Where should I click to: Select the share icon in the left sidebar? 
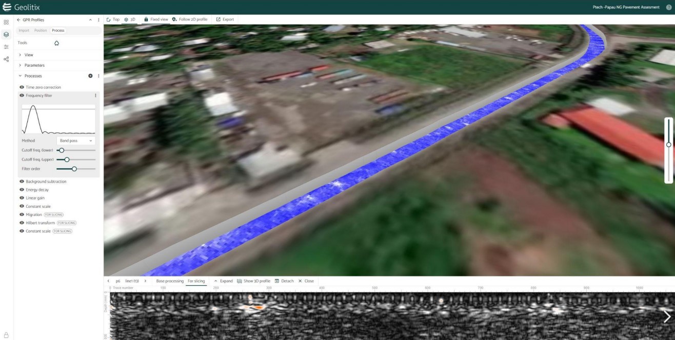(6, 59)
